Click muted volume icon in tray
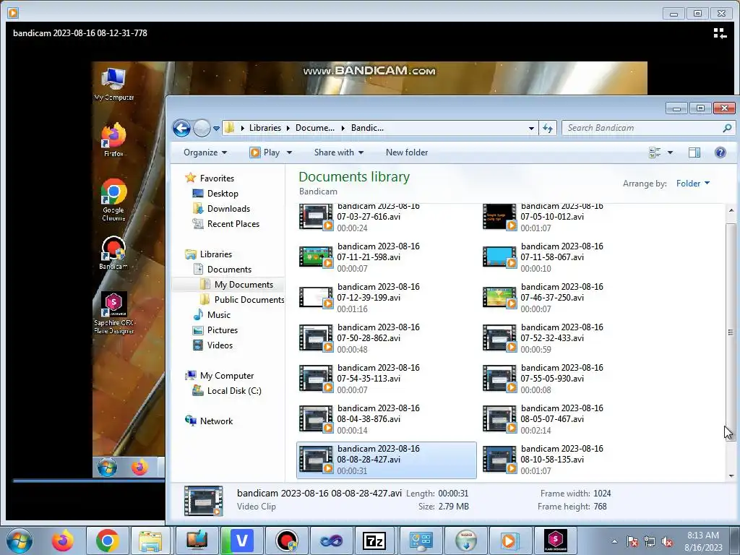 tap(667, 541)
